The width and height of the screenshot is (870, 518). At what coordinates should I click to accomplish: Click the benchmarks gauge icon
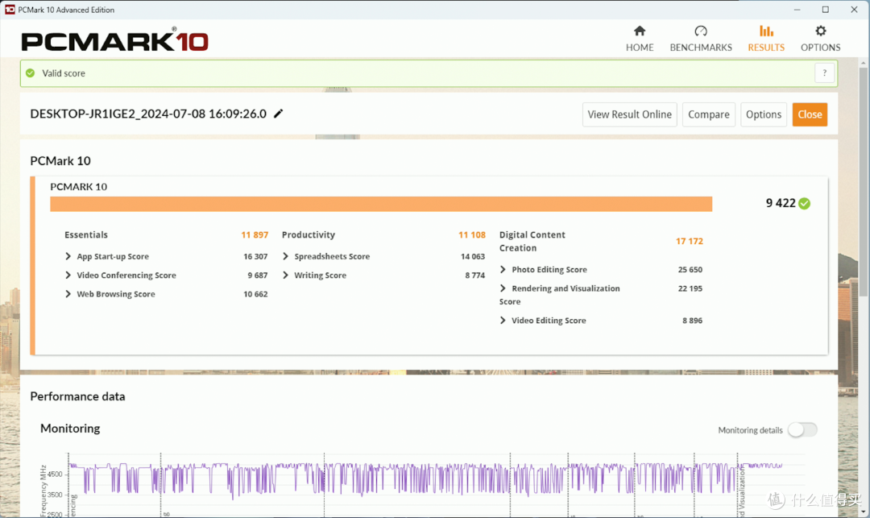(x=701, y=31)
